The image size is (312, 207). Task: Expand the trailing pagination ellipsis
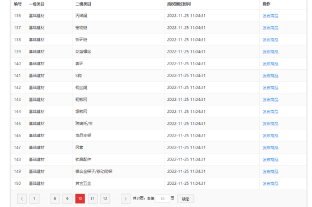click(115, 198)
